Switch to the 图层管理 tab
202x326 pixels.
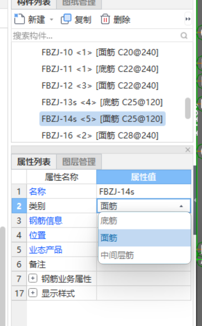click(79, 162)
